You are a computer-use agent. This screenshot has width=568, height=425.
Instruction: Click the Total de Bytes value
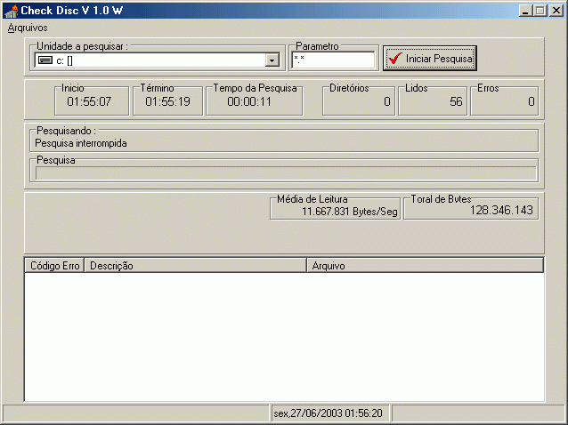[x=501, y=211]
